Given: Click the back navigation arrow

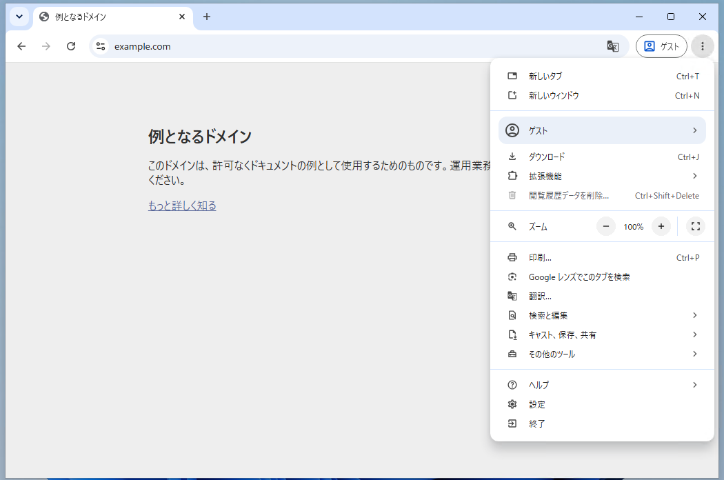Looking at the screenshot, I should [x=21, y=46].
